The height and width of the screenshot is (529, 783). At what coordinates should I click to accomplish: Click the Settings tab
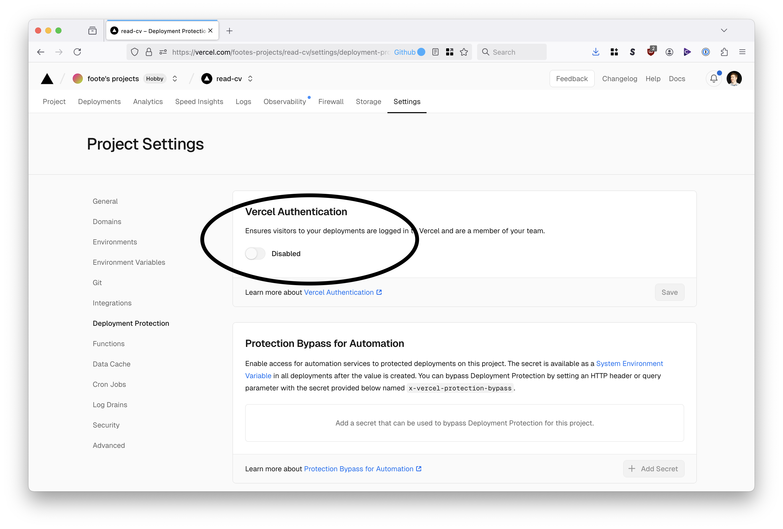click(407, 101)
